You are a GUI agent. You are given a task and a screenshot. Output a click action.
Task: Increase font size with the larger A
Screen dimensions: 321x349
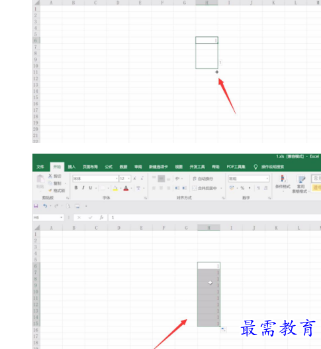135,179
